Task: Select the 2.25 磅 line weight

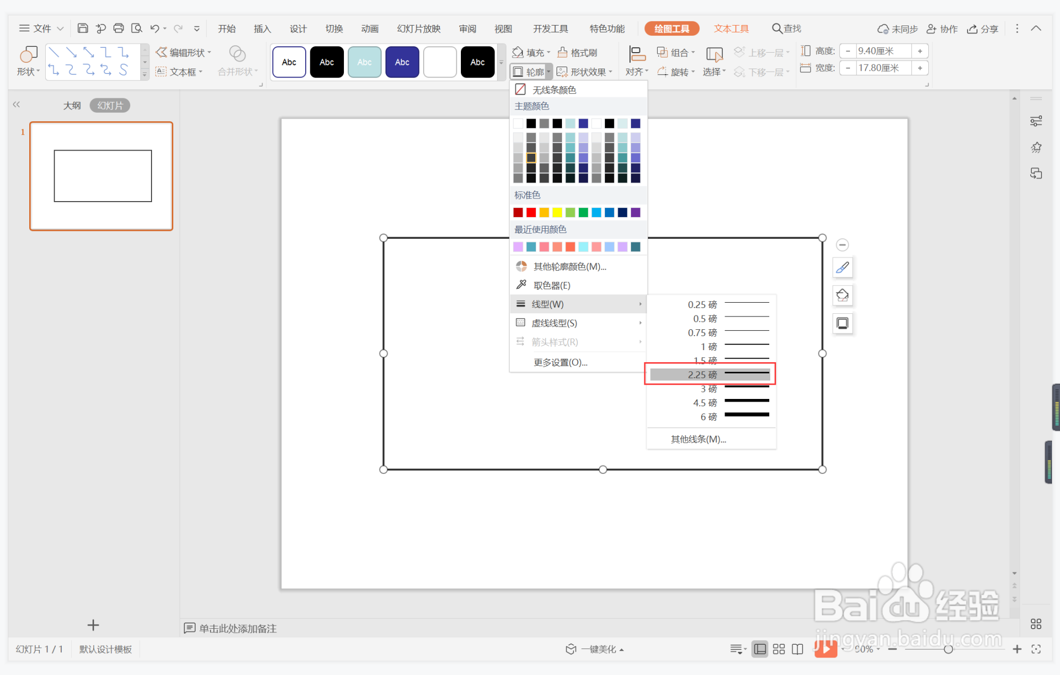Action: click(710, 374)
